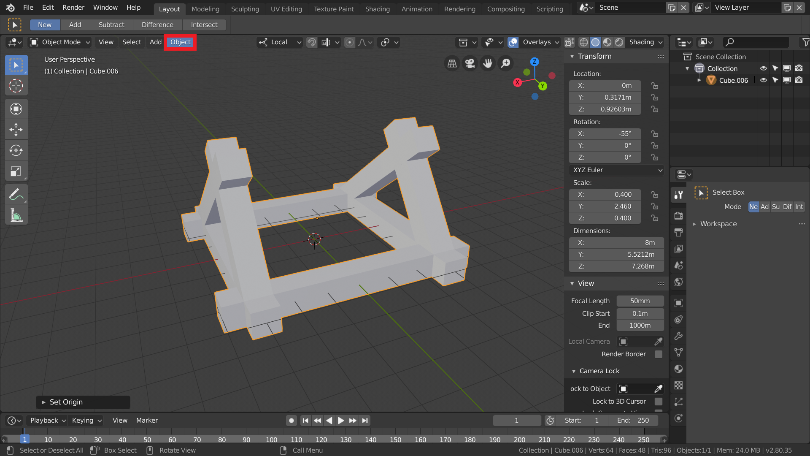Collapse the View panel
Screen dimensions: 810x456
[572, 284]
